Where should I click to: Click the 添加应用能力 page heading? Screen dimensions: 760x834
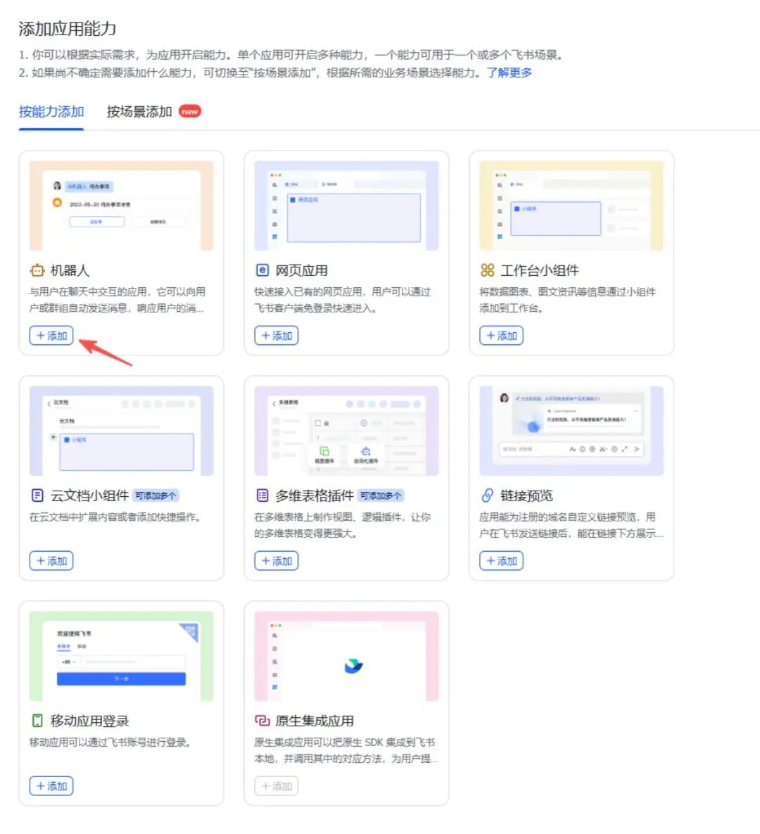tap(67, 29)
